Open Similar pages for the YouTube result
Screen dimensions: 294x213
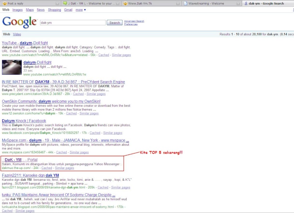121,55
